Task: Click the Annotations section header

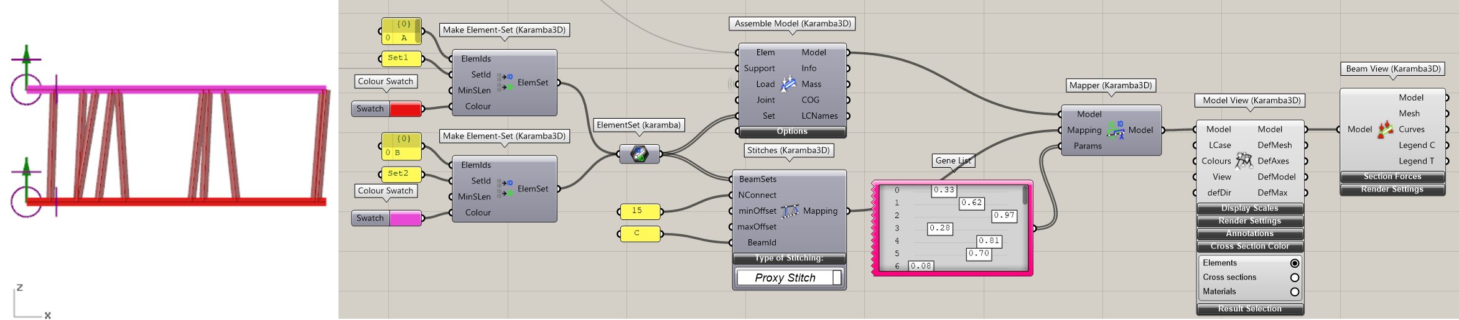Action: pyautogui.click(x=1249, y=234)
